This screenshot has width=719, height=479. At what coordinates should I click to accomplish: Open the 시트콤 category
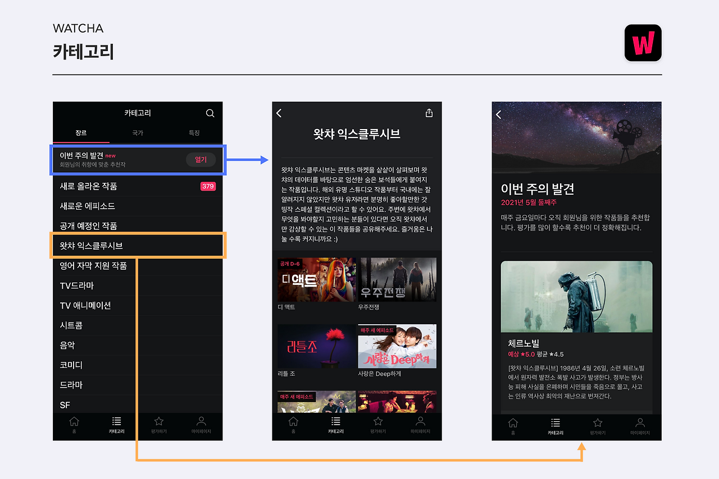[x=138, y=325]
